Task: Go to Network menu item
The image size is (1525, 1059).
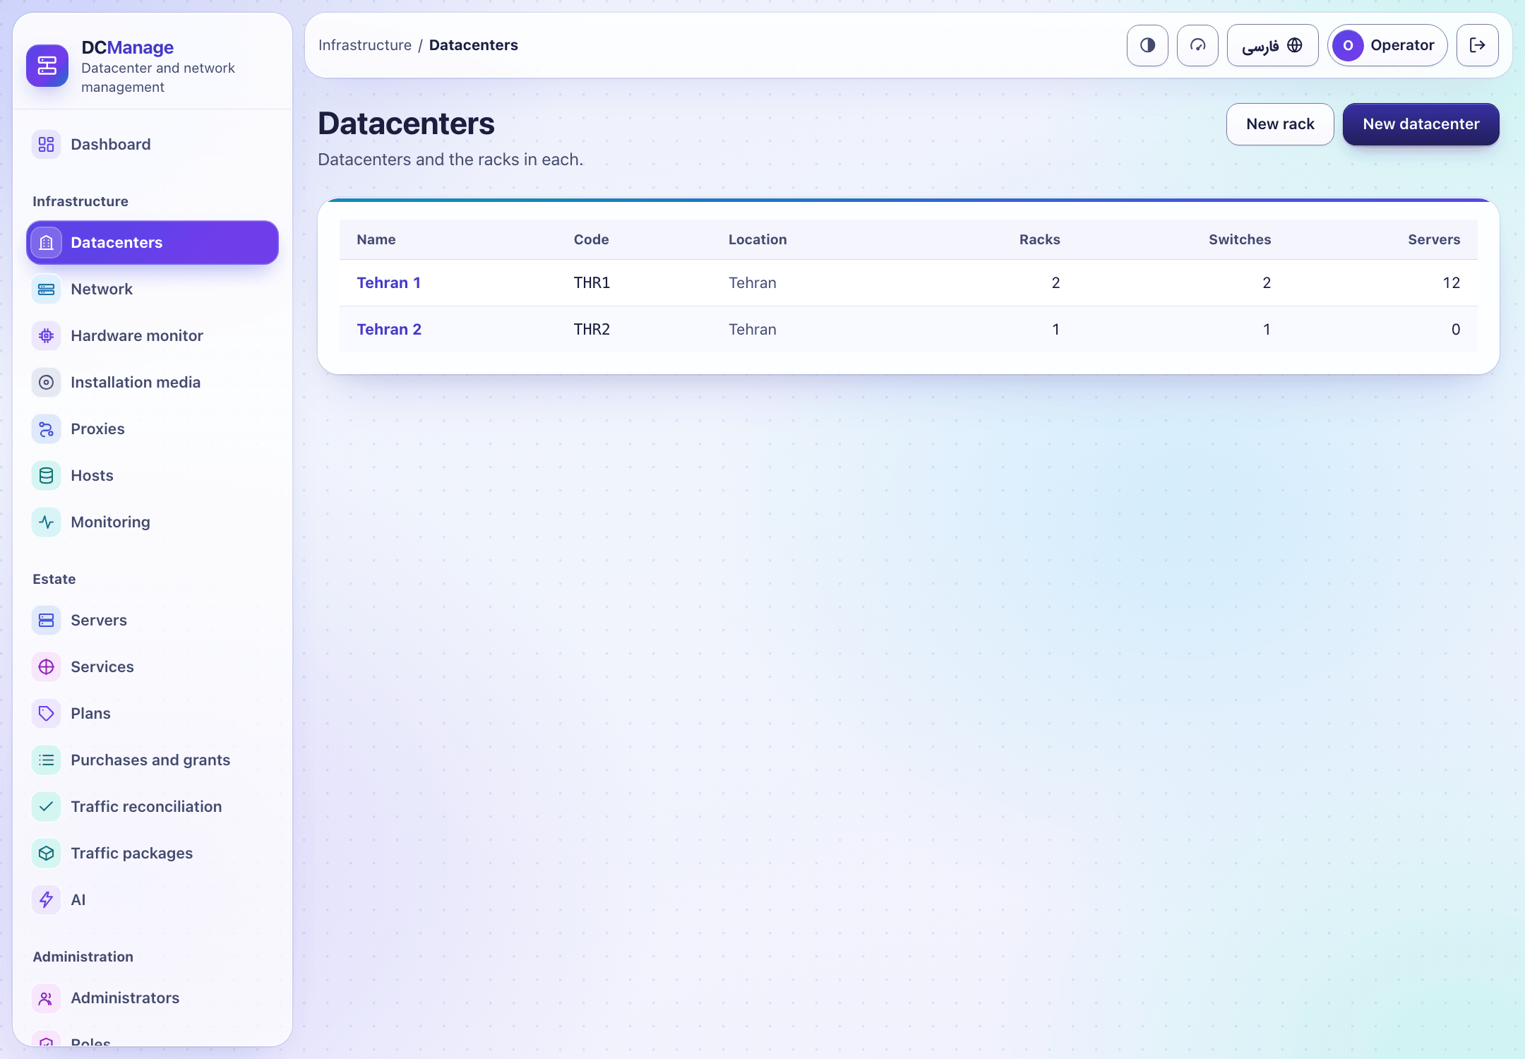Action: pos(152,289)
